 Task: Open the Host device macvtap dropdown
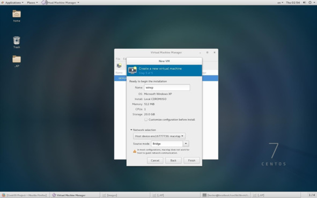coord(159,136)
